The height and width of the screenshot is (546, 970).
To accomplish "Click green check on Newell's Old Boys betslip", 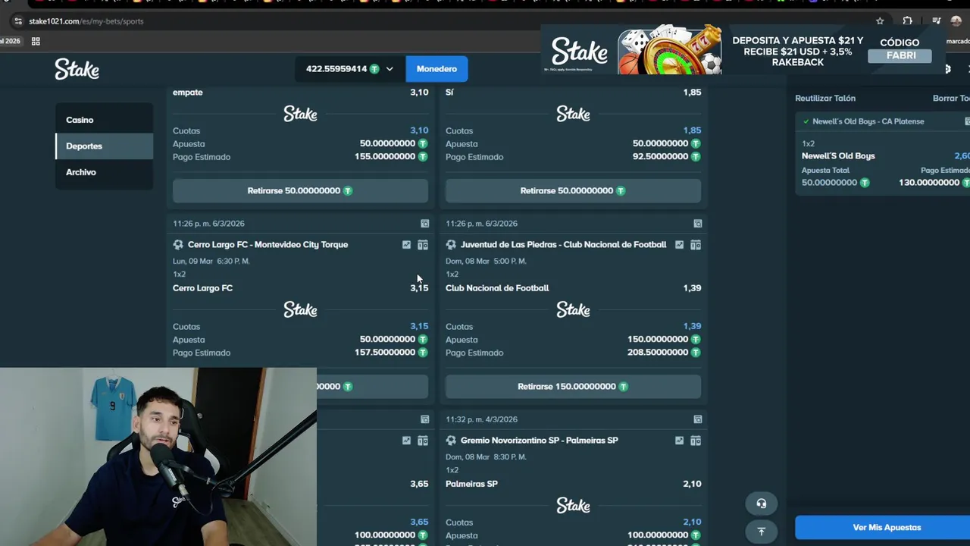I will (x=806, y=121).
